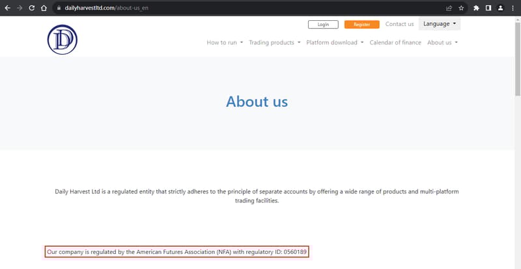
Task: Click the About us page heading
Action: pos(257,102)
